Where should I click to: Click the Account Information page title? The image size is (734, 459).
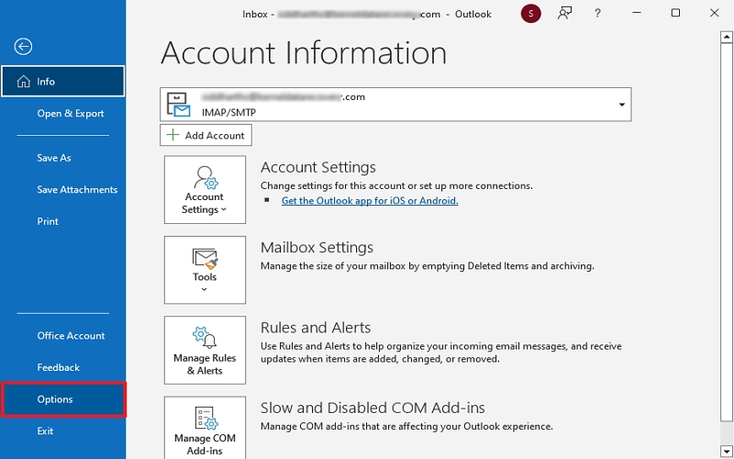304,52
